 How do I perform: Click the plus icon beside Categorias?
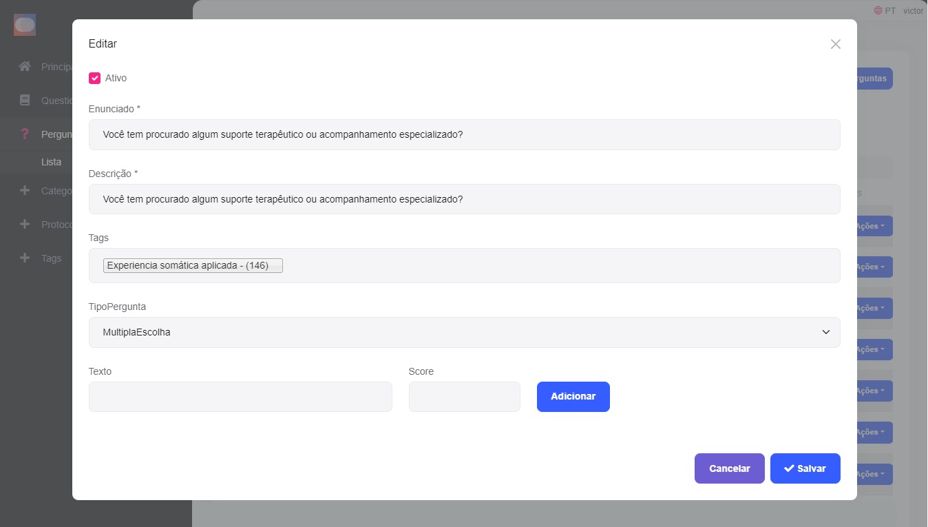click(25, 191)
